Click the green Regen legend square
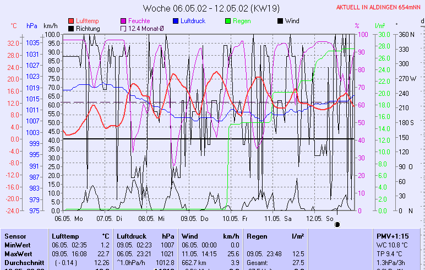 (x=228, y=21)
